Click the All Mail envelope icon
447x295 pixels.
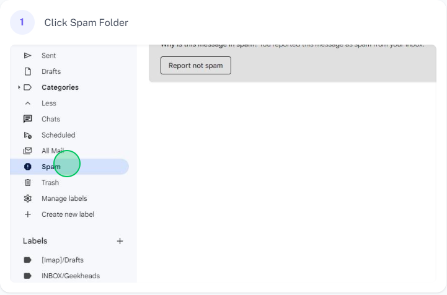pos(28,151)
